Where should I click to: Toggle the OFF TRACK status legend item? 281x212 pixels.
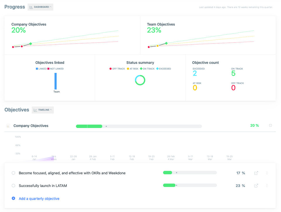point(117,69)
